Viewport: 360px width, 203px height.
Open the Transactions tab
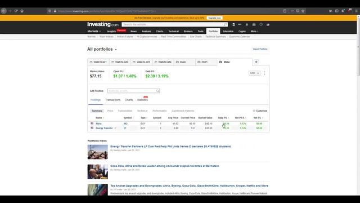point(112,100)
